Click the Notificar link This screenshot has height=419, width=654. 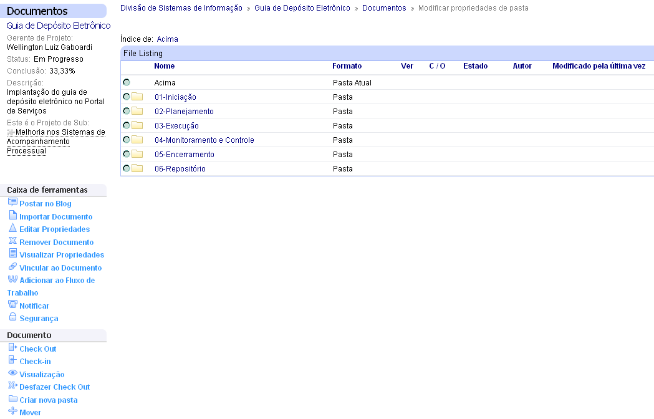[x=34, y=306]
